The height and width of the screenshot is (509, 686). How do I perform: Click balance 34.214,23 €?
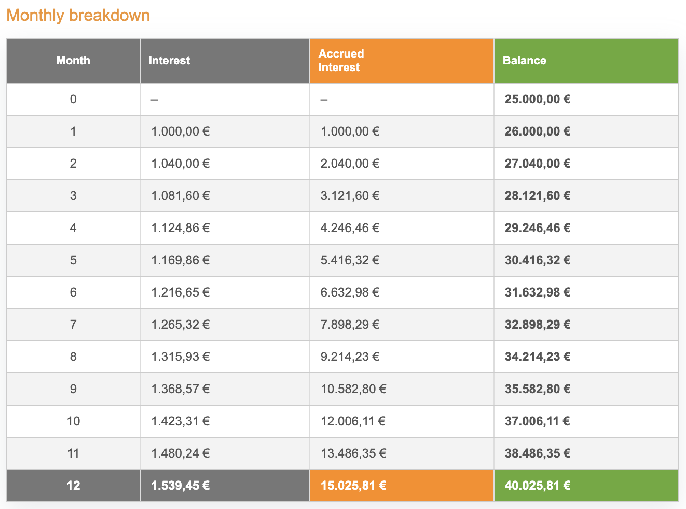537,357
